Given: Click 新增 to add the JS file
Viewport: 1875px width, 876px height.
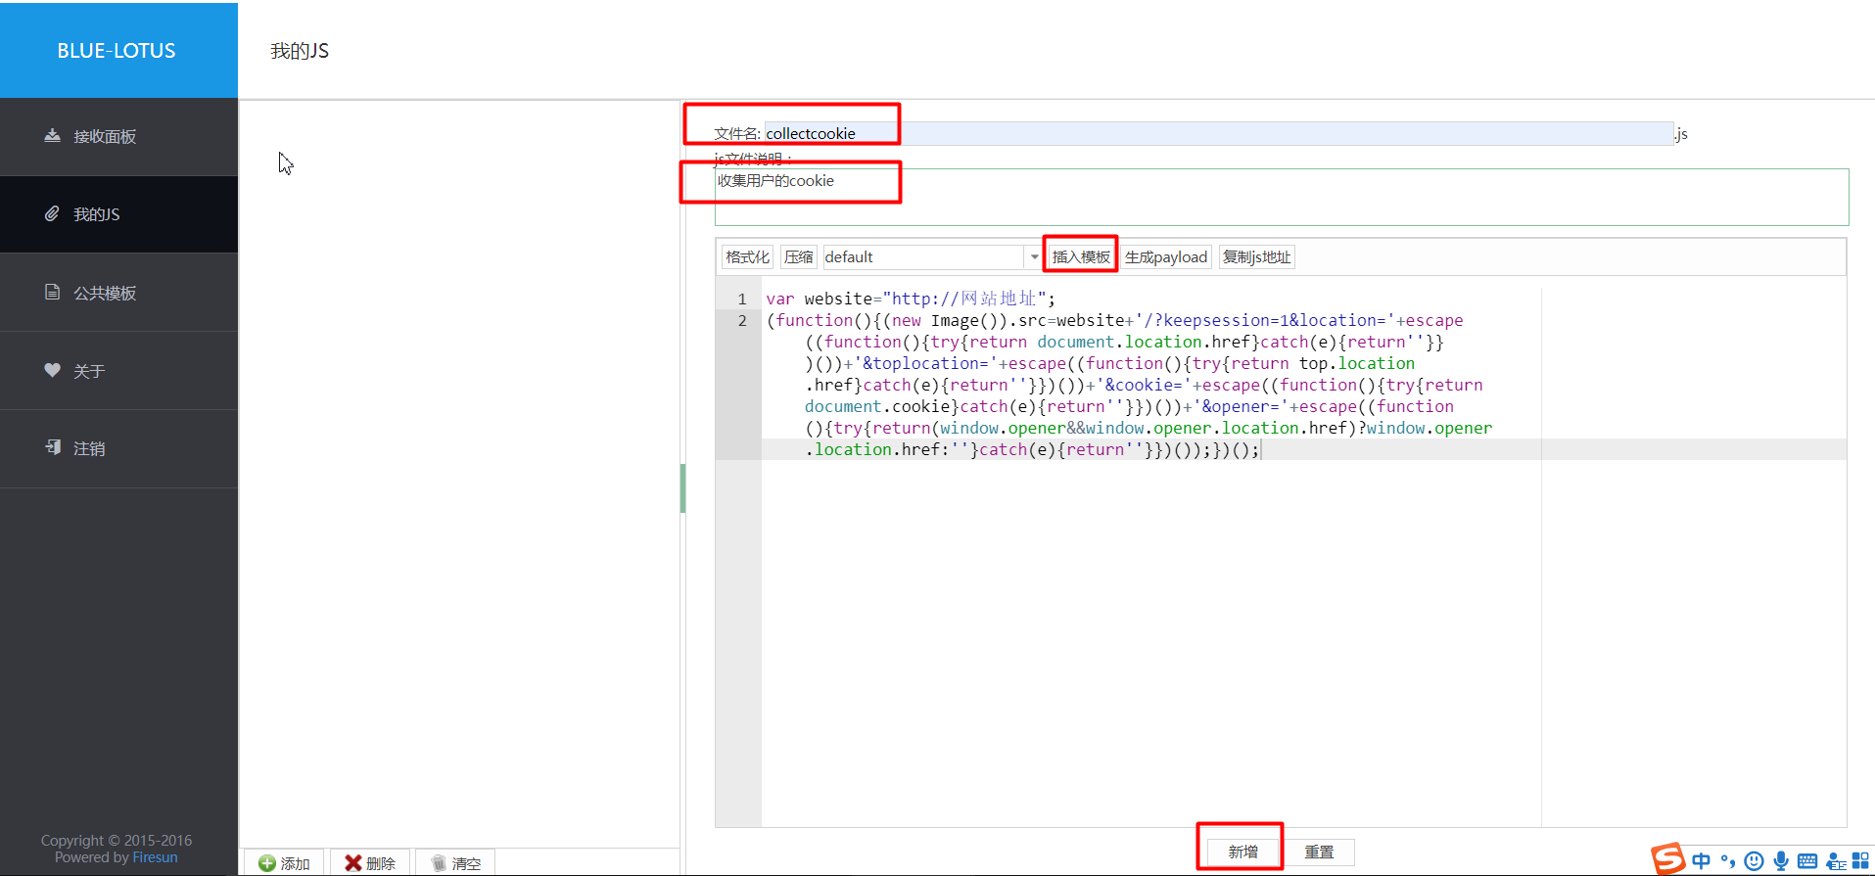Looking at the screenshot, I should [1242, 852].
